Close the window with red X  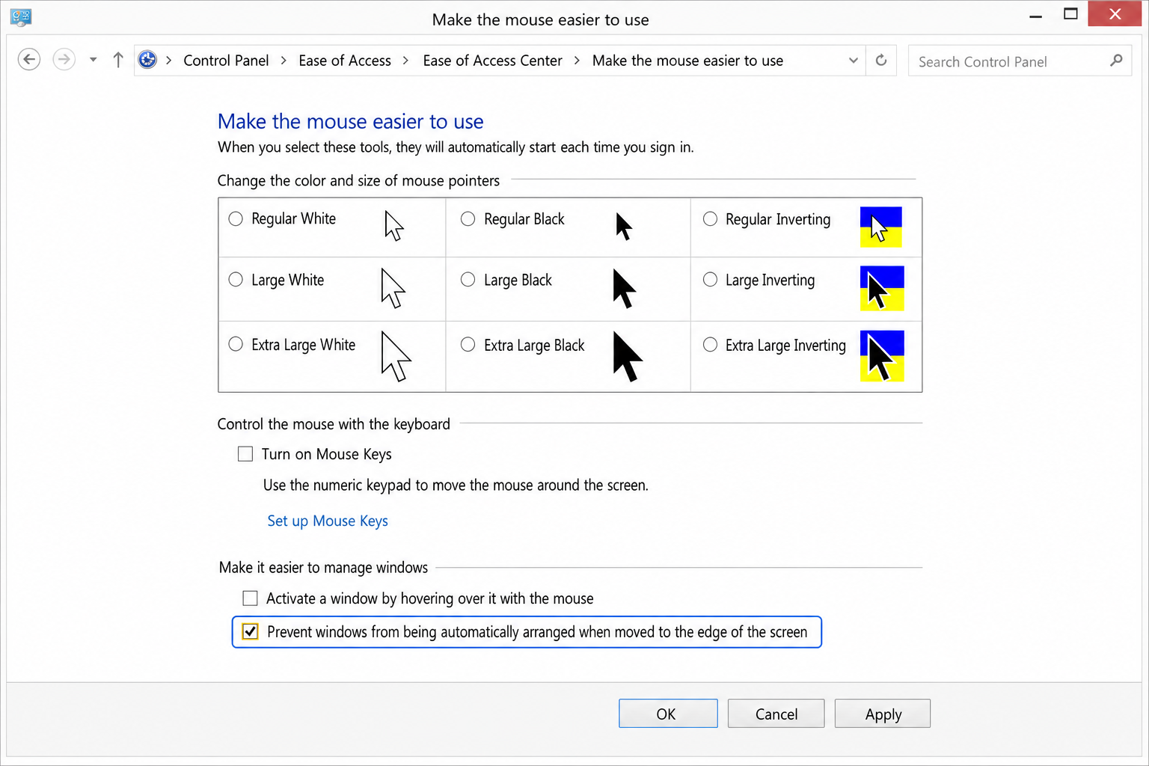[1115, 14]
